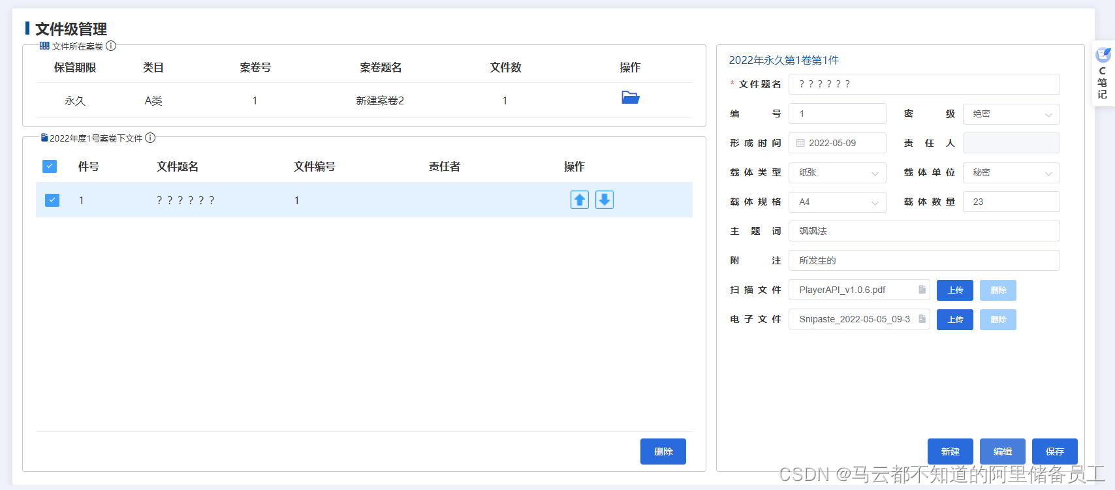The width and height of the screenshot is (1115, 490).
Task: Click the 文件编号 column header
Action: tap(315, 166)
